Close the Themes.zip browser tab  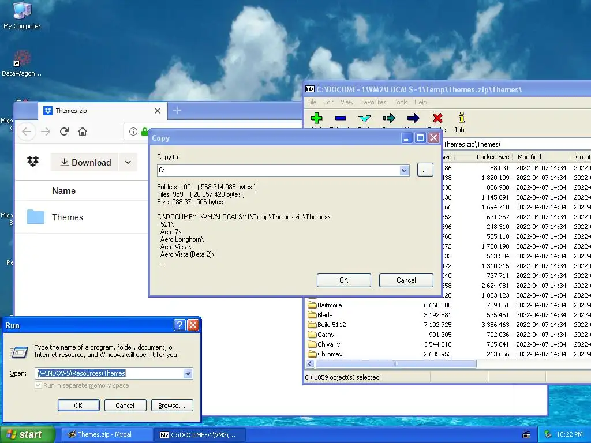[158, 111]
